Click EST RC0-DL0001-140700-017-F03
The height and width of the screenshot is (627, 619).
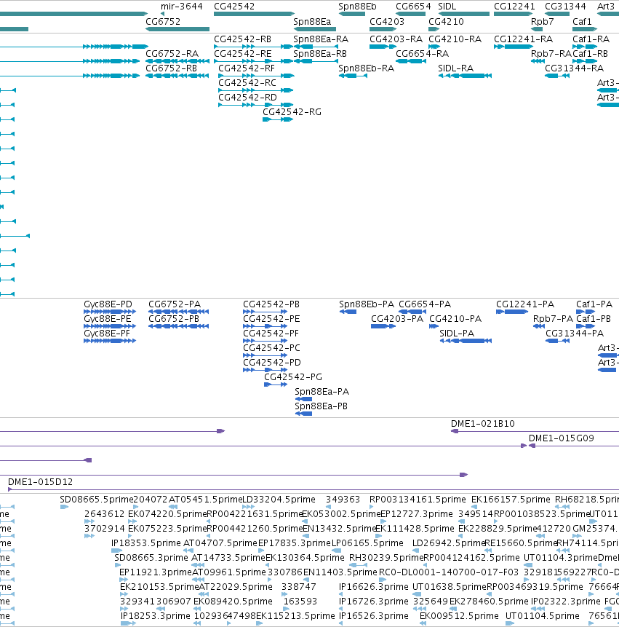coord(449,572)
